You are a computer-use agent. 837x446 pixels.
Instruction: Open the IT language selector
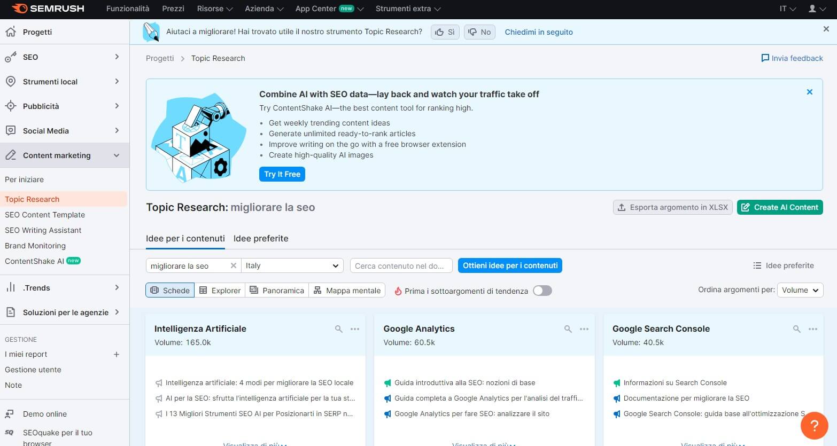pos(788,9)
